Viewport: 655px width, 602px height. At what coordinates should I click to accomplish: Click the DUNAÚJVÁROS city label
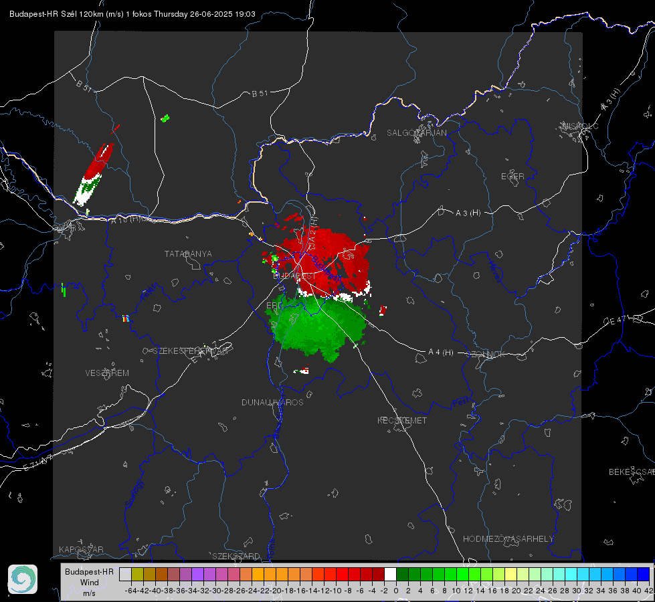tap(272, 402)
